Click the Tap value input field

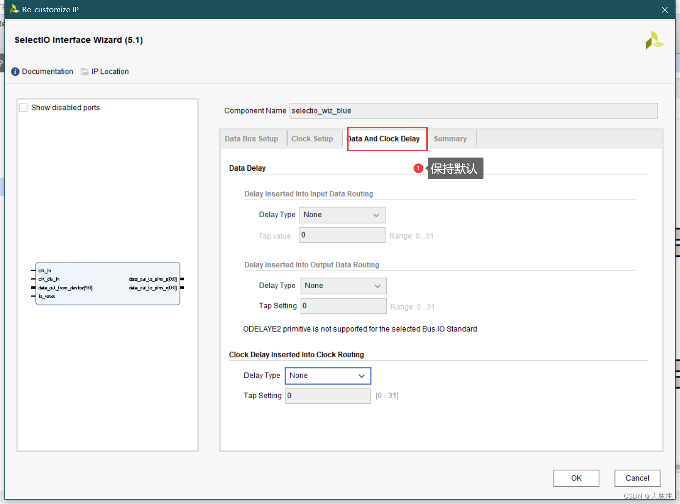[342, 235]
